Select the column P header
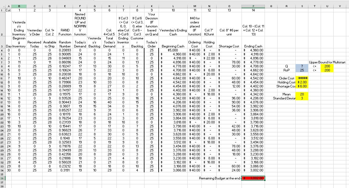Screen dimensions: 349x188 (x=253, y=6)
